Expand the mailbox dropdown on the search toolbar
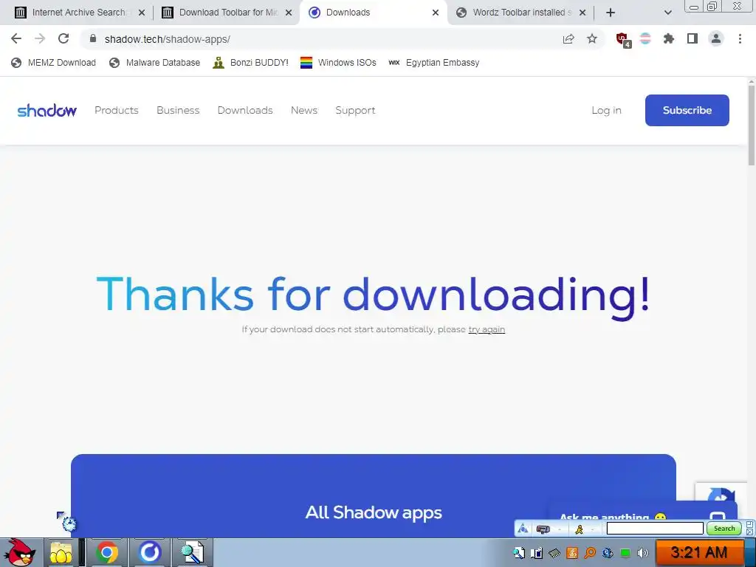The width and height of the screenshot is (756, 567). tap(560, 529)
